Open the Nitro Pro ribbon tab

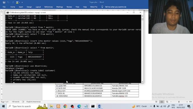click(x=94, y=7)
